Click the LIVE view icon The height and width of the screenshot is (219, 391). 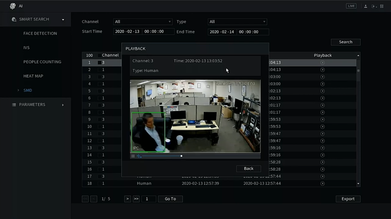(x=351, y=6)
